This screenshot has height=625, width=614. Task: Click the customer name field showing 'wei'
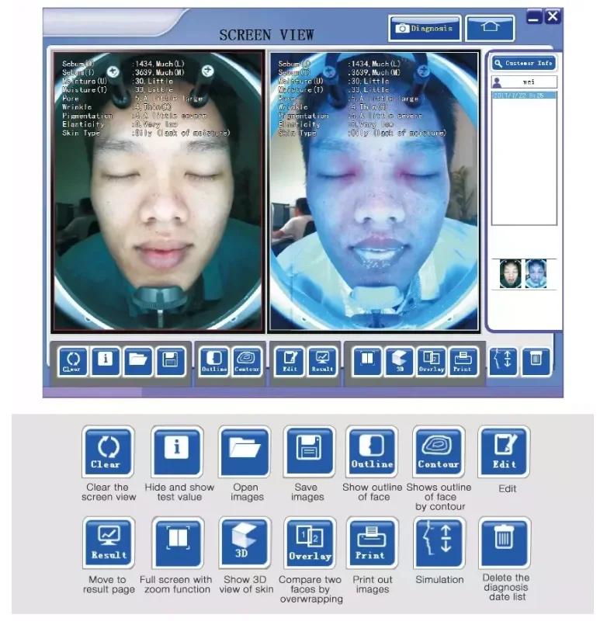tap(524, 82)
